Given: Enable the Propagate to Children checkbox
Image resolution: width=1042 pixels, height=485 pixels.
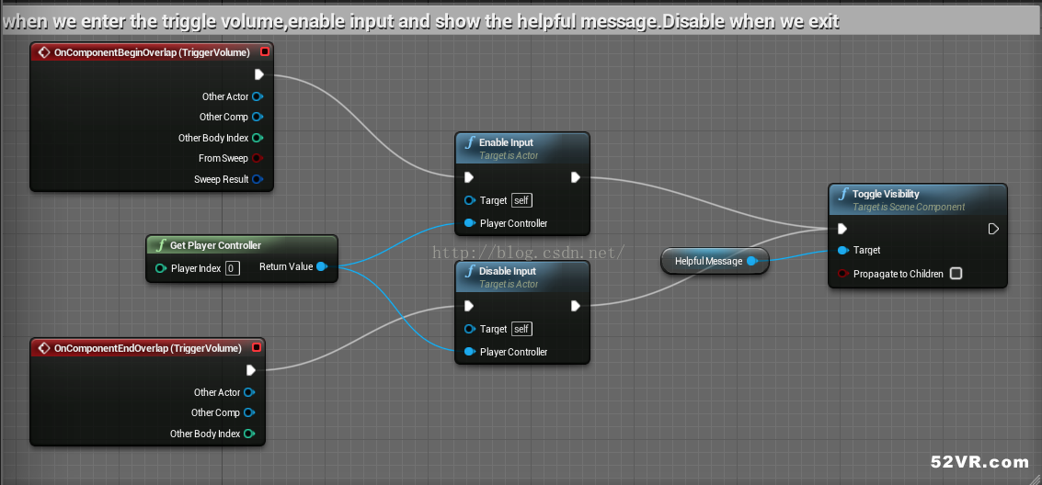Looking at the screenshot, I should coord(956,274).
